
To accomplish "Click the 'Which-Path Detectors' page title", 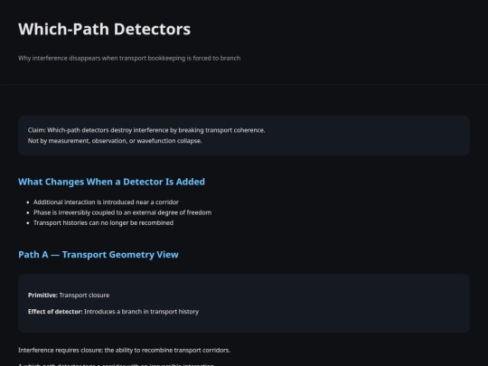I will tap(104, 29).
